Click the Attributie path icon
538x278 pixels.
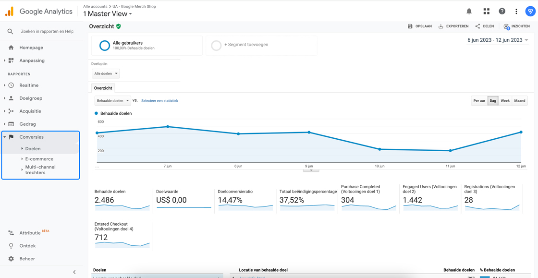click(11, 233)
